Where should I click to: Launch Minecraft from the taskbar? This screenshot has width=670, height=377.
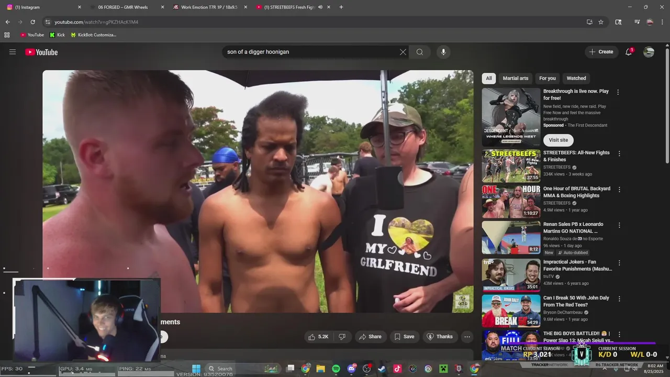(443, 369)
